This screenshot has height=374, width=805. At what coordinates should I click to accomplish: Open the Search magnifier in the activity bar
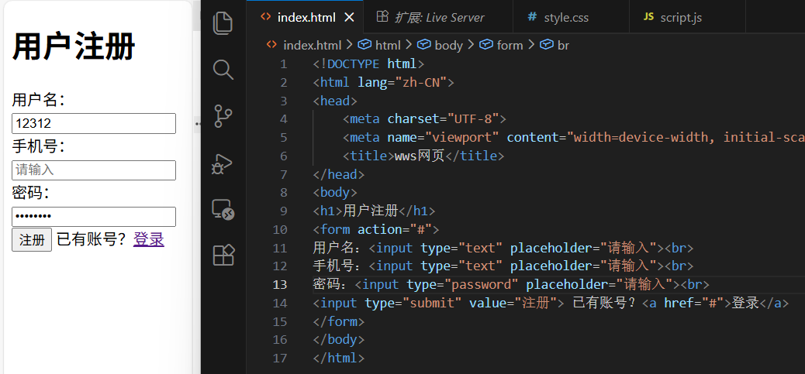coord(223,70)
